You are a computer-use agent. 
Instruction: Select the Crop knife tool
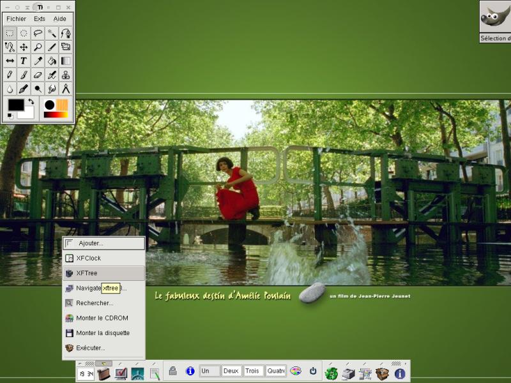coord(52,47)
